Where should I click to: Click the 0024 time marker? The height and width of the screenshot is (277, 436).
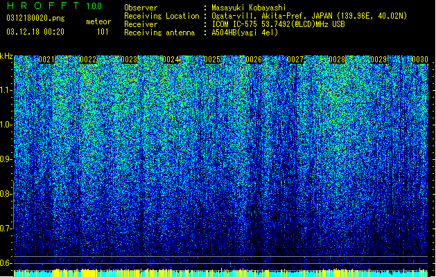point(171,60)
